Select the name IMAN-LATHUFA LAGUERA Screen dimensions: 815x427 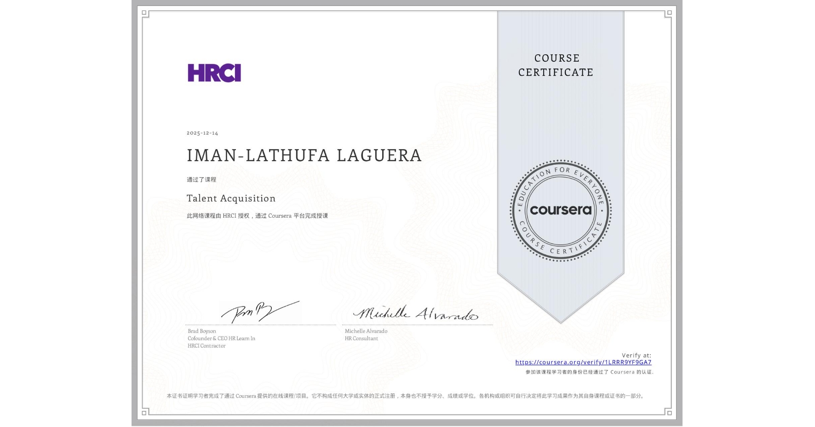point(304,156)
